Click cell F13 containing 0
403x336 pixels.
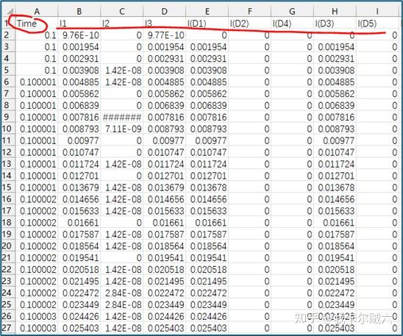click(x=249, y=164)
